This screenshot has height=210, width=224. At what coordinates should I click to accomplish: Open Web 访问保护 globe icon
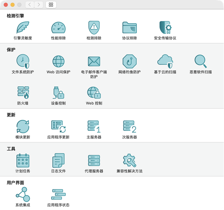pos(58,61)
